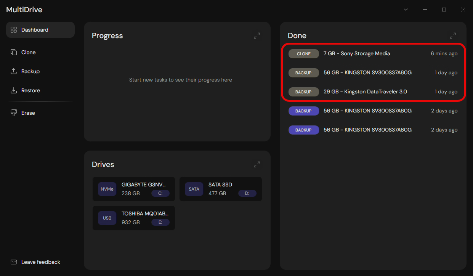Click the Backup upload icon in sidebar
Screen dimensions: 473x276
click(x=14, y=71)
